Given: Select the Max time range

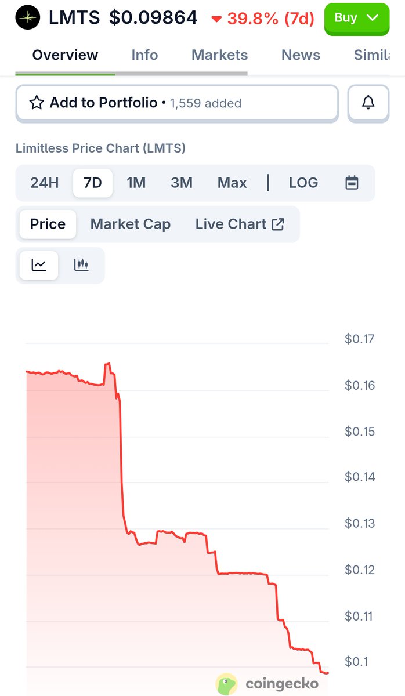Looking at the screenshot, I should click(x=232, y=183).
